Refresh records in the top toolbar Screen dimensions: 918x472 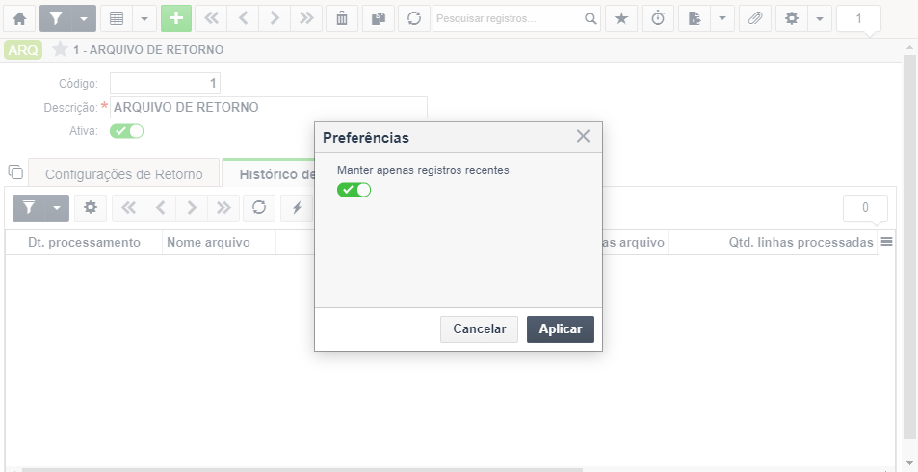pyautogui.click(x=414, y=18)
